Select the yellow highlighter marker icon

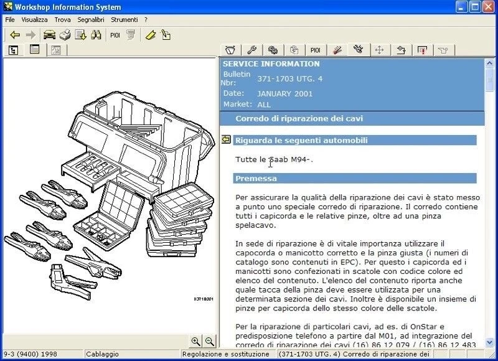tap(150, 35)
